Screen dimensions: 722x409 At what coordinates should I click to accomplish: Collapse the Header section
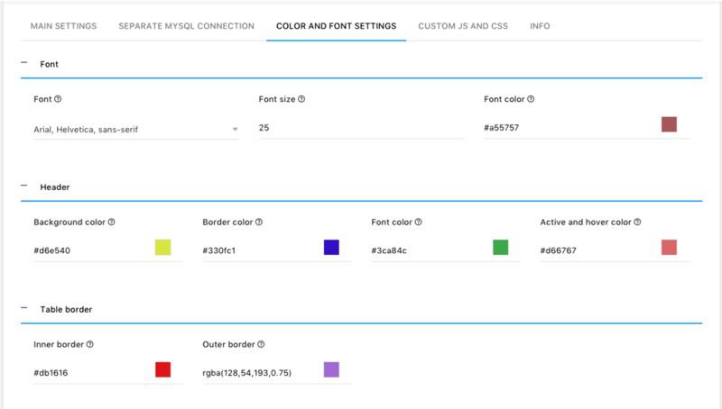[x=23, y=186]
